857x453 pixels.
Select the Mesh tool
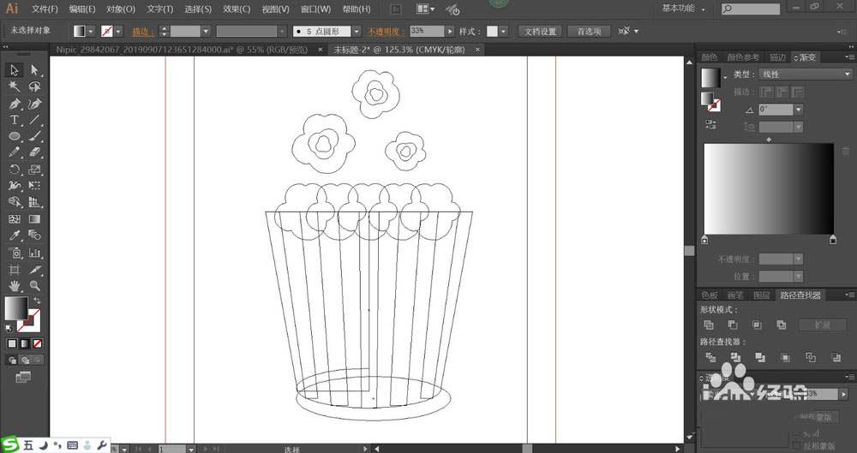15,219
